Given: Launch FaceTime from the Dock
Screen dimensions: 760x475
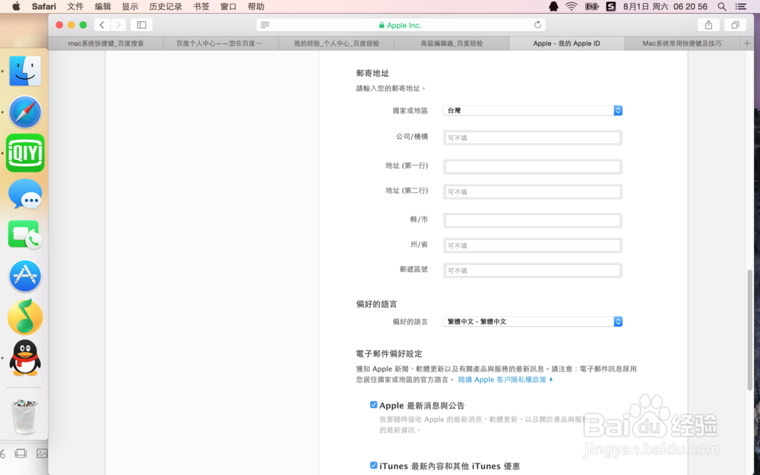Looking at the screenshot, I should click(x=25, y=235).
